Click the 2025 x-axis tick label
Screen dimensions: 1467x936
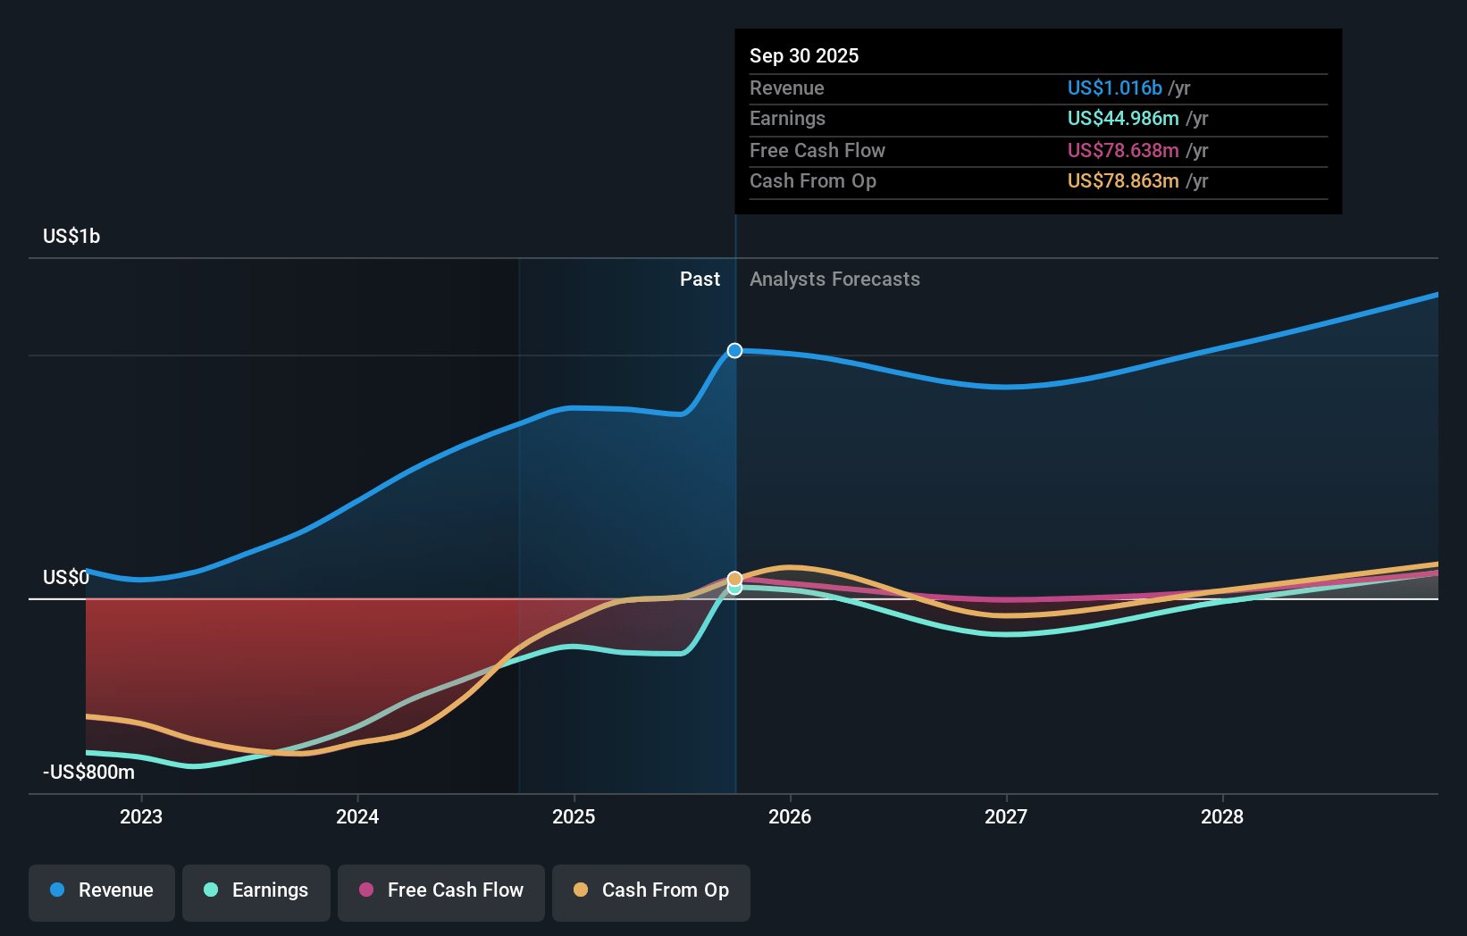coord(574,816)
